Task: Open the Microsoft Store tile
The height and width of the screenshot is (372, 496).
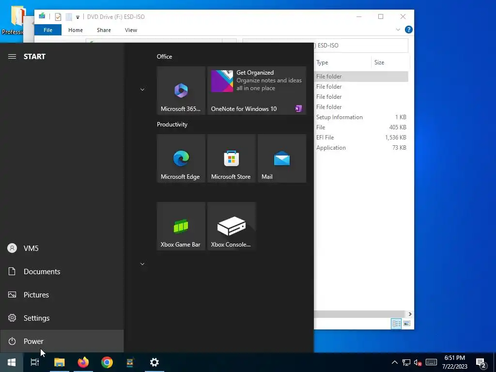Action: (x=231, y=158)
